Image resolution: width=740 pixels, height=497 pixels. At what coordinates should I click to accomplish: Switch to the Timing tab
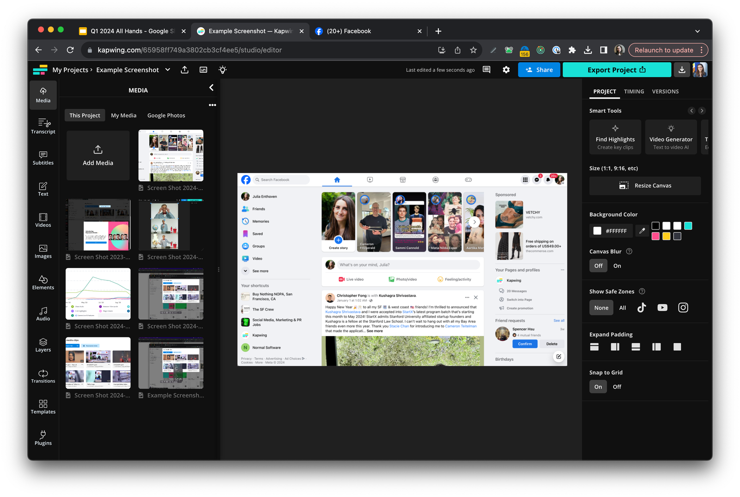(x=634, y=91)
